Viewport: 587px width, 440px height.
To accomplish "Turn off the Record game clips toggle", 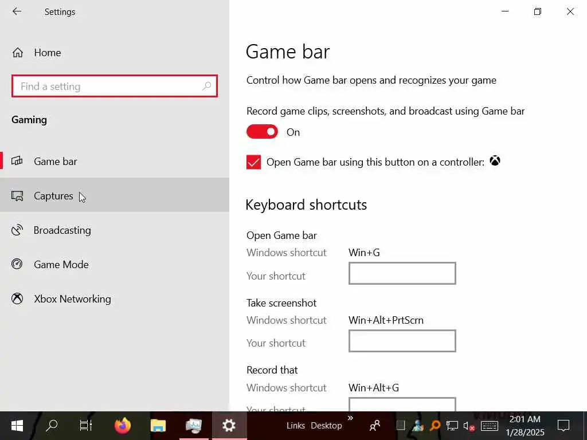I will [262, 132].
